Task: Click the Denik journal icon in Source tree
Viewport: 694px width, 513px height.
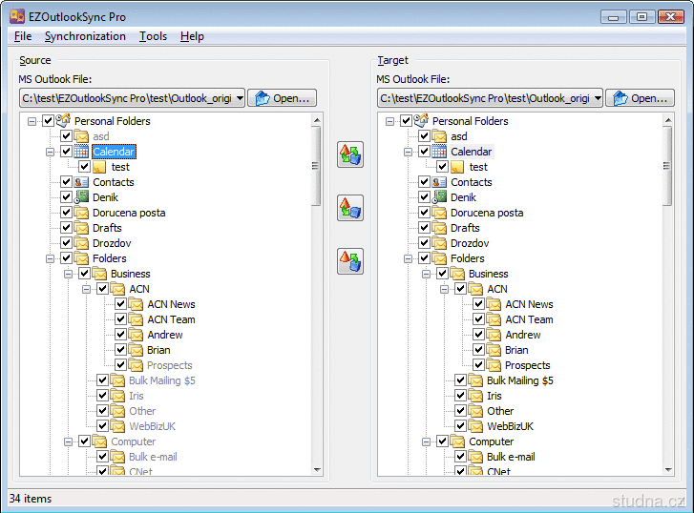Action: click(x=82, y=197)
